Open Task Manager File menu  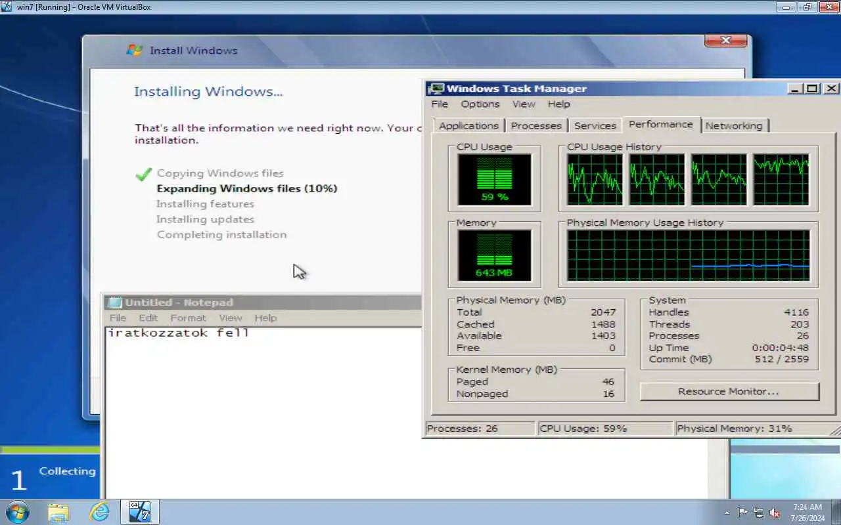[x=440, y=104]
